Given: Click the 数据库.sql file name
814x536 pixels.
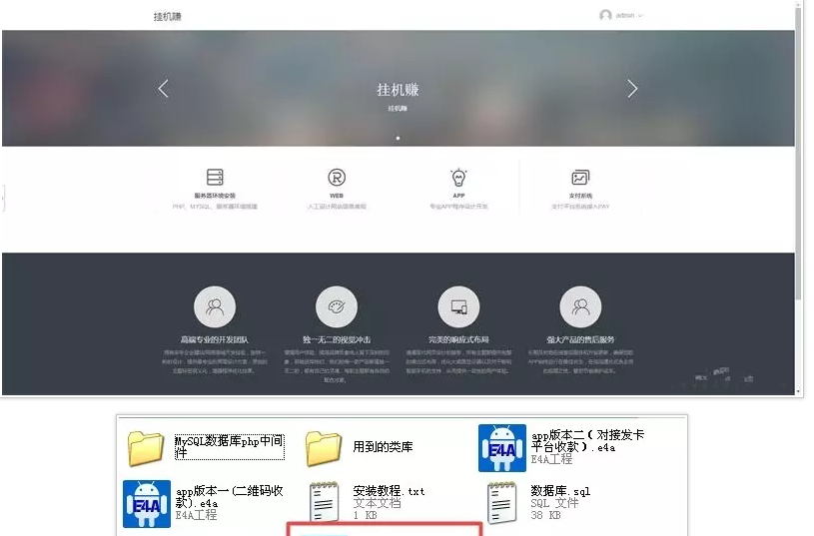Looking at the screenshot, I should pos(560,491).
